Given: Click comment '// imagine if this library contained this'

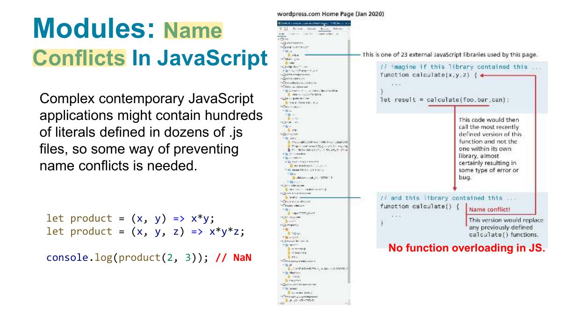Looking at the screenshot, I should 460,67.
